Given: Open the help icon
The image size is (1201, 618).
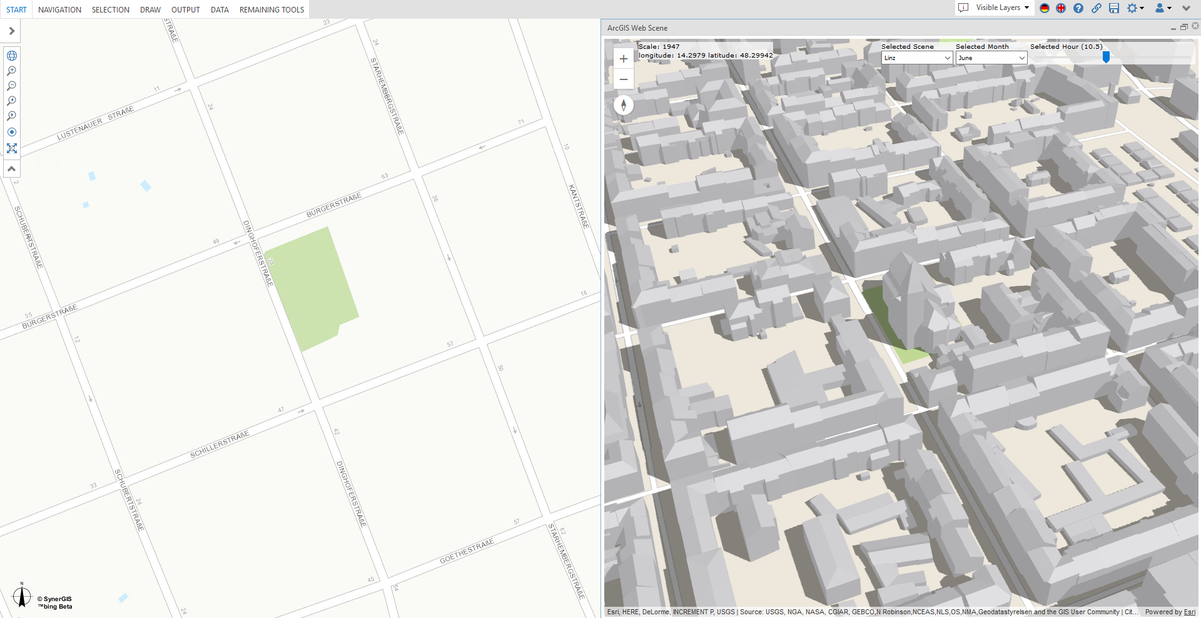Looking at the screenshot, I should pos(1078,9).
